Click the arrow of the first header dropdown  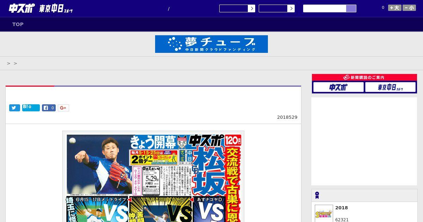251,8
